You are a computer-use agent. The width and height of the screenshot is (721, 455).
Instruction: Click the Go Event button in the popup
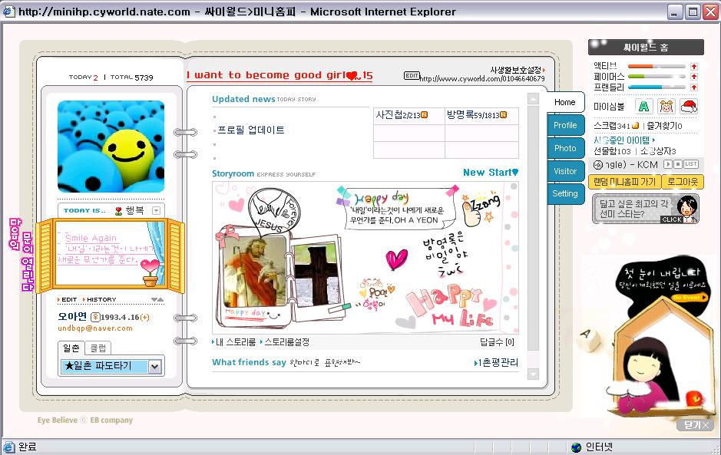tap(690, 298)
